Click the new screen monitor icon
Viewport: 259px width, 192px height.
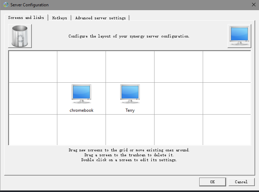239,36
